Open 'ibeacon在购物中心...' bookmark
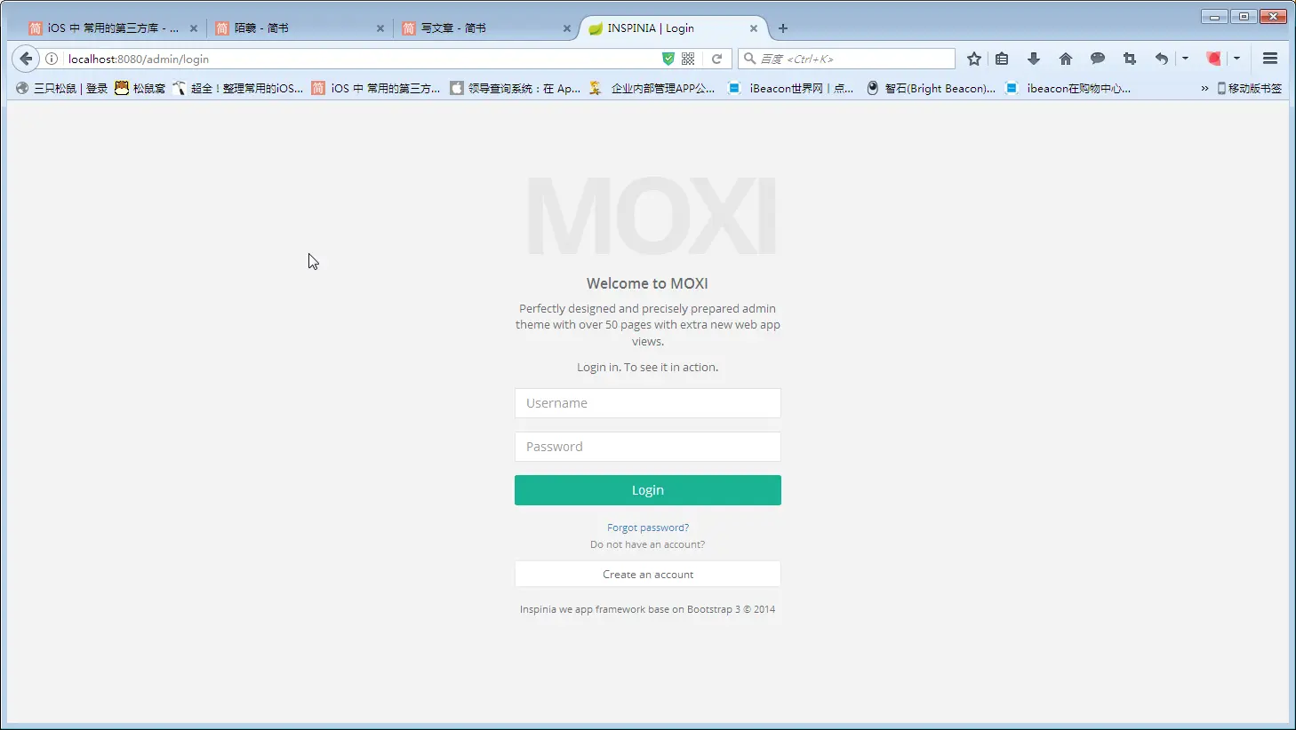This screenshot has height=730, width=1296. (x=1068, y=88)
